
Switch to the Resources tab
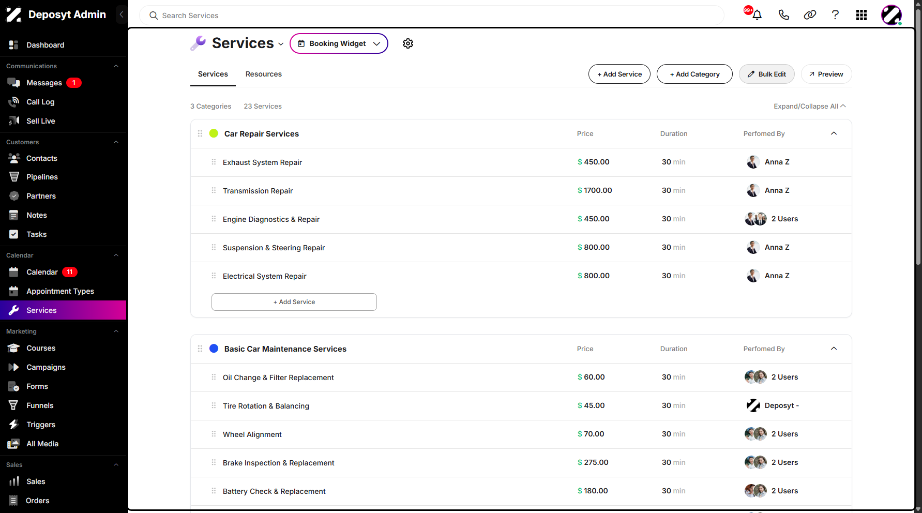[263, 74]
